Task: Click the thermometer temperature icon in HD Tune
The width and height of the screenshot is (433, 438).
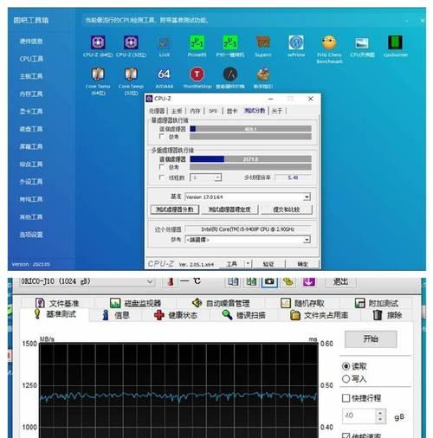Action: pos(171,281)
